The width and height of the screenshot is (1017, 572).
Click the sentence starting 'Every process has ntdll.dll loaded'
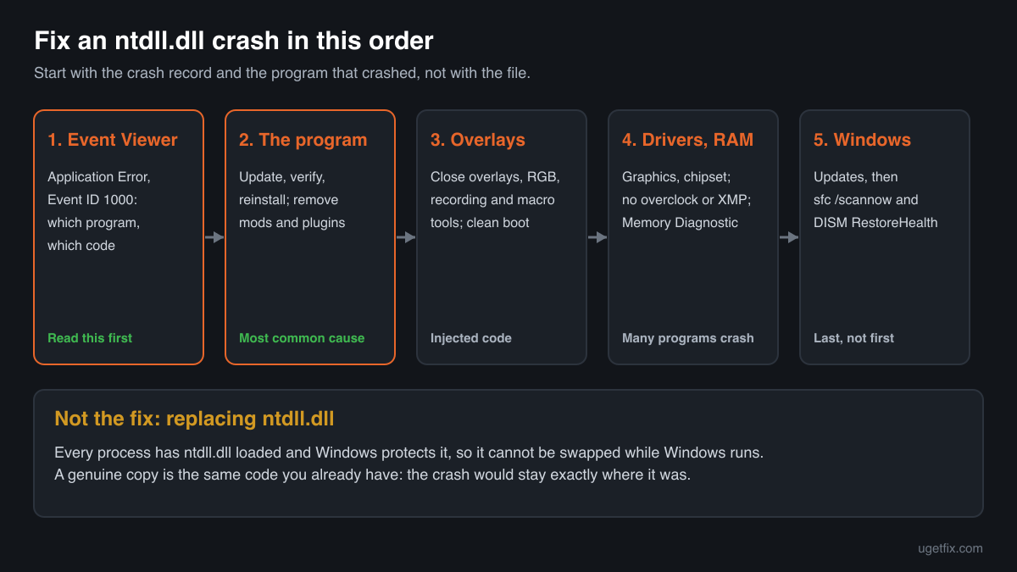click(x=408, y=453)
